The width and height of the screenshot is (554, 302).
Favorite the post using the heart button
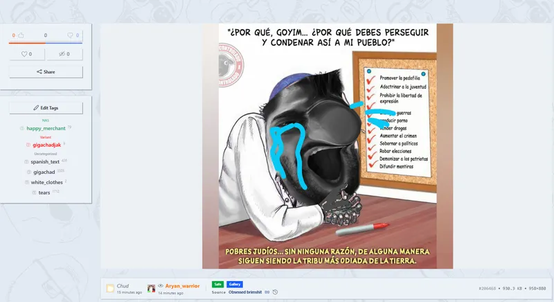[x=27, y=54]
